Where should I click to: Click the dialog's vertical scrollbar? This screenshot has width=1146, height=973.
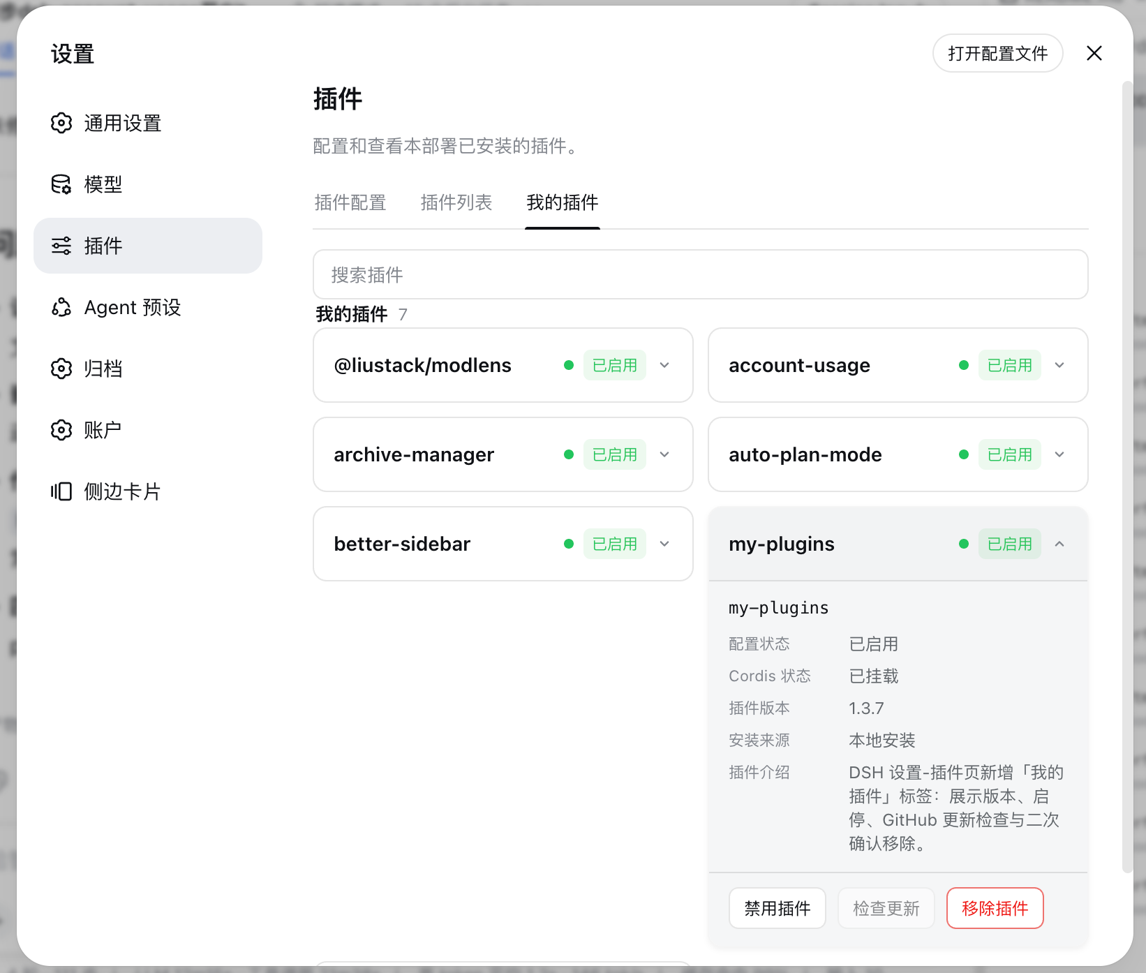coord(1127,477)
